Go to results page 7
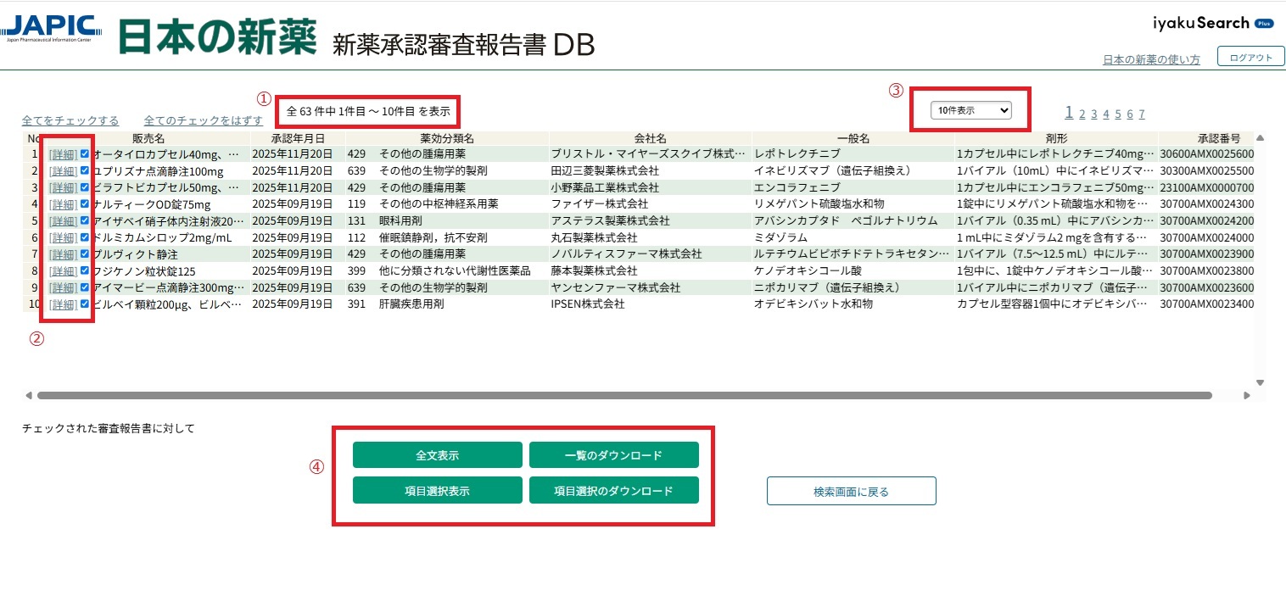 coord(1142,114)
